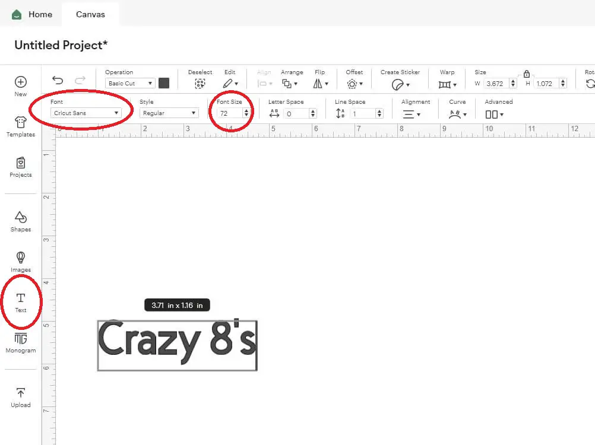Open the Style Regular dropdown

(169, 113)
